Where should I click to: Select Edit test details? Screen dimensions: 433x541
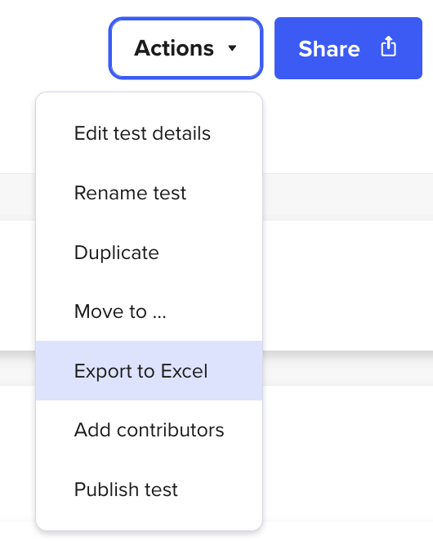(x=149, y=133)
